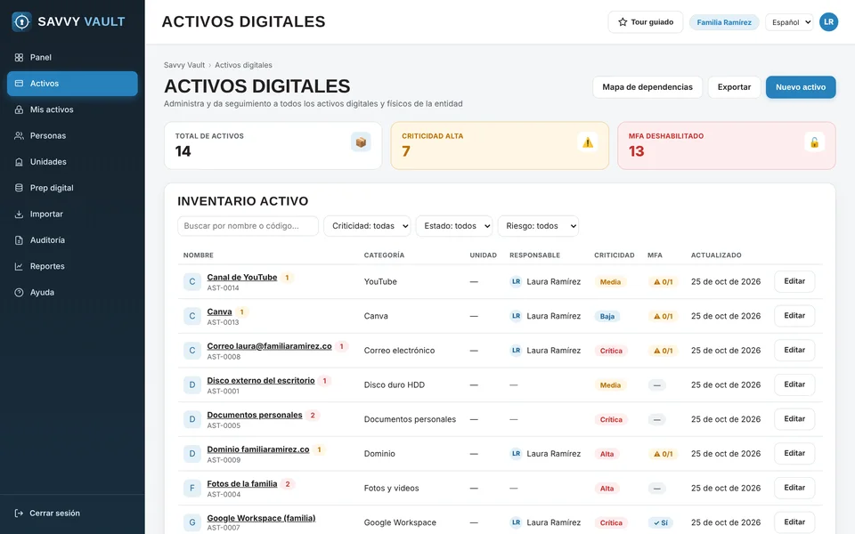Edit the Dominio familiaramirez.co asset
The height and width of the screenshot is (534, 855).
794,453
